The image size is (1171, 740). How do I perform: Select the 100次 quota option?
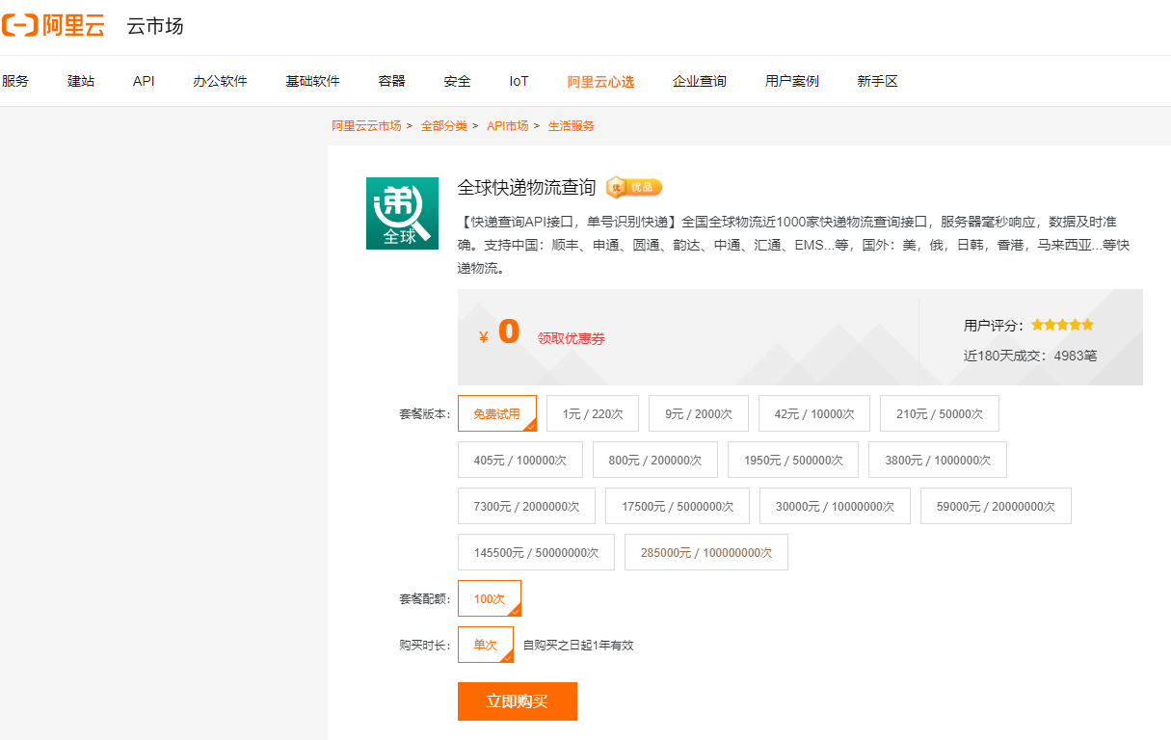[x=490, y=598]
